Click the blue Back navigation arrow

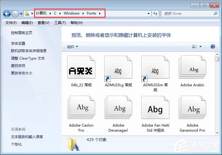[7, 14]
